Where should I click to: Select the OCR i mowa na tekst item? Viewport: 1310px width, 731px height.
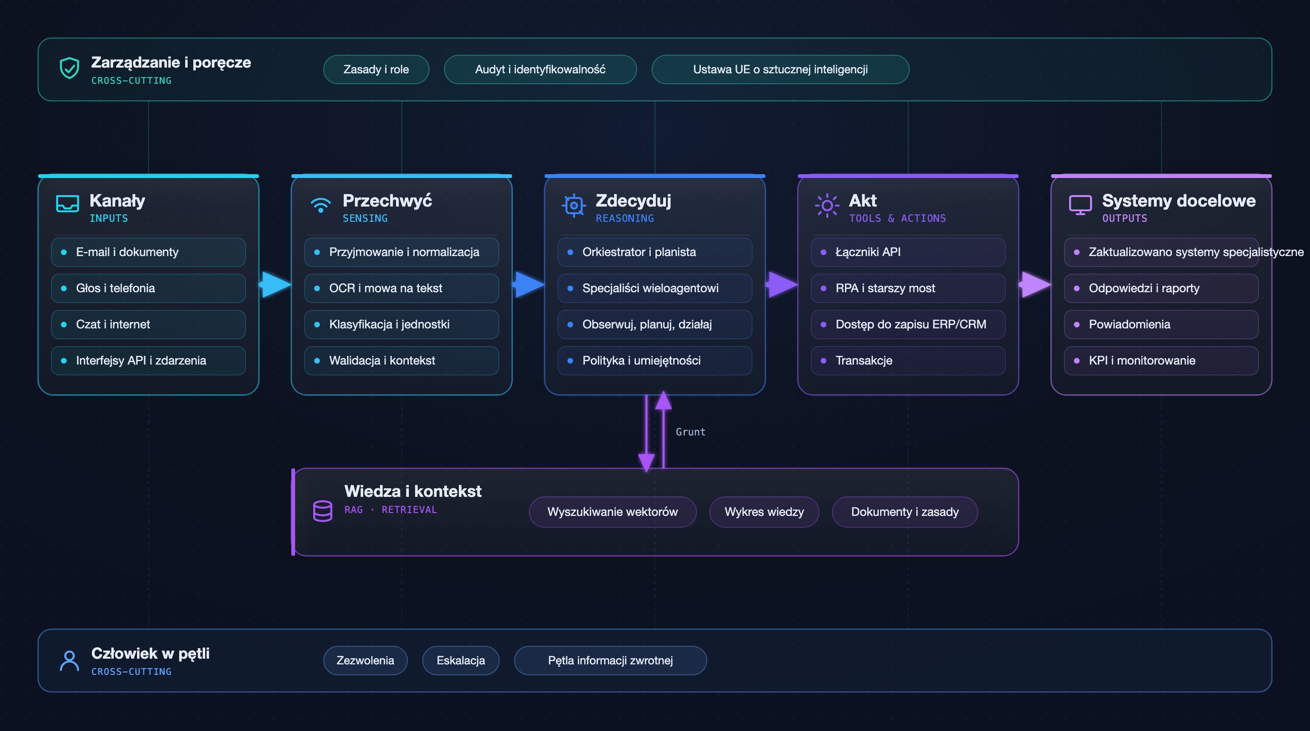pos(401,288)
